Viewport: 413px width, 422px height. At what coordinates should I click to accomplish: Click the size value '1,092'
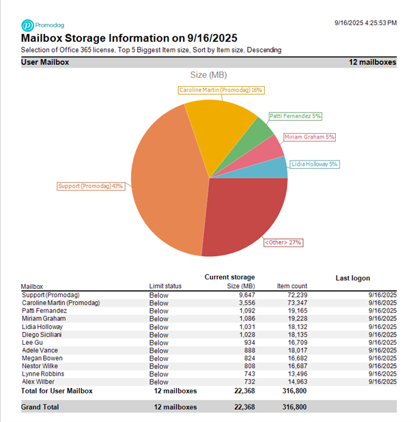point(247,311)
